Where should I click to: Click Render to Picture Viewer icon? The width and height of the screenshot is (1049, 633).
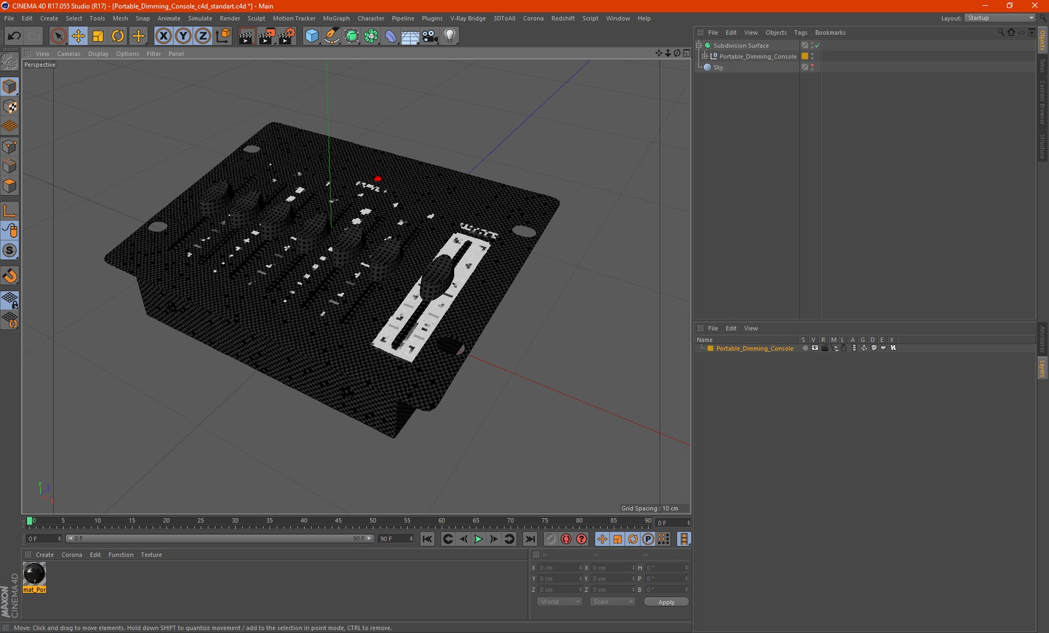(x=267, y=36)
